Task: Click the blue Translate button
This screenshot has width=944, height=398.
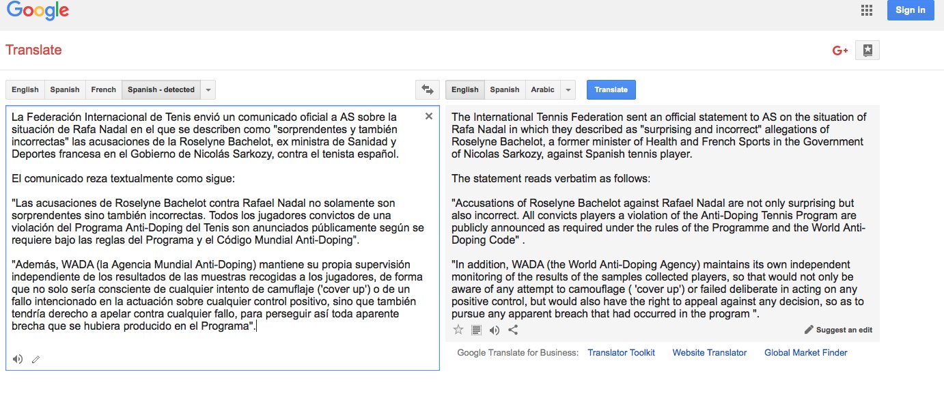Action: [611, 89]
